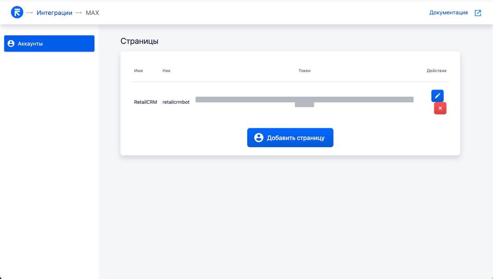Click the Ник column header

pos(166,71)
